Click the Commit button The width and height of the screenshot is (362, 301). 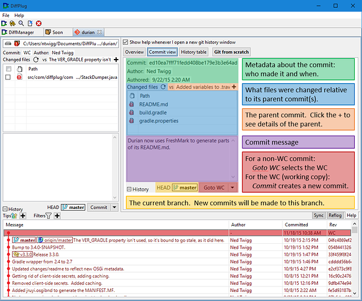99,207
